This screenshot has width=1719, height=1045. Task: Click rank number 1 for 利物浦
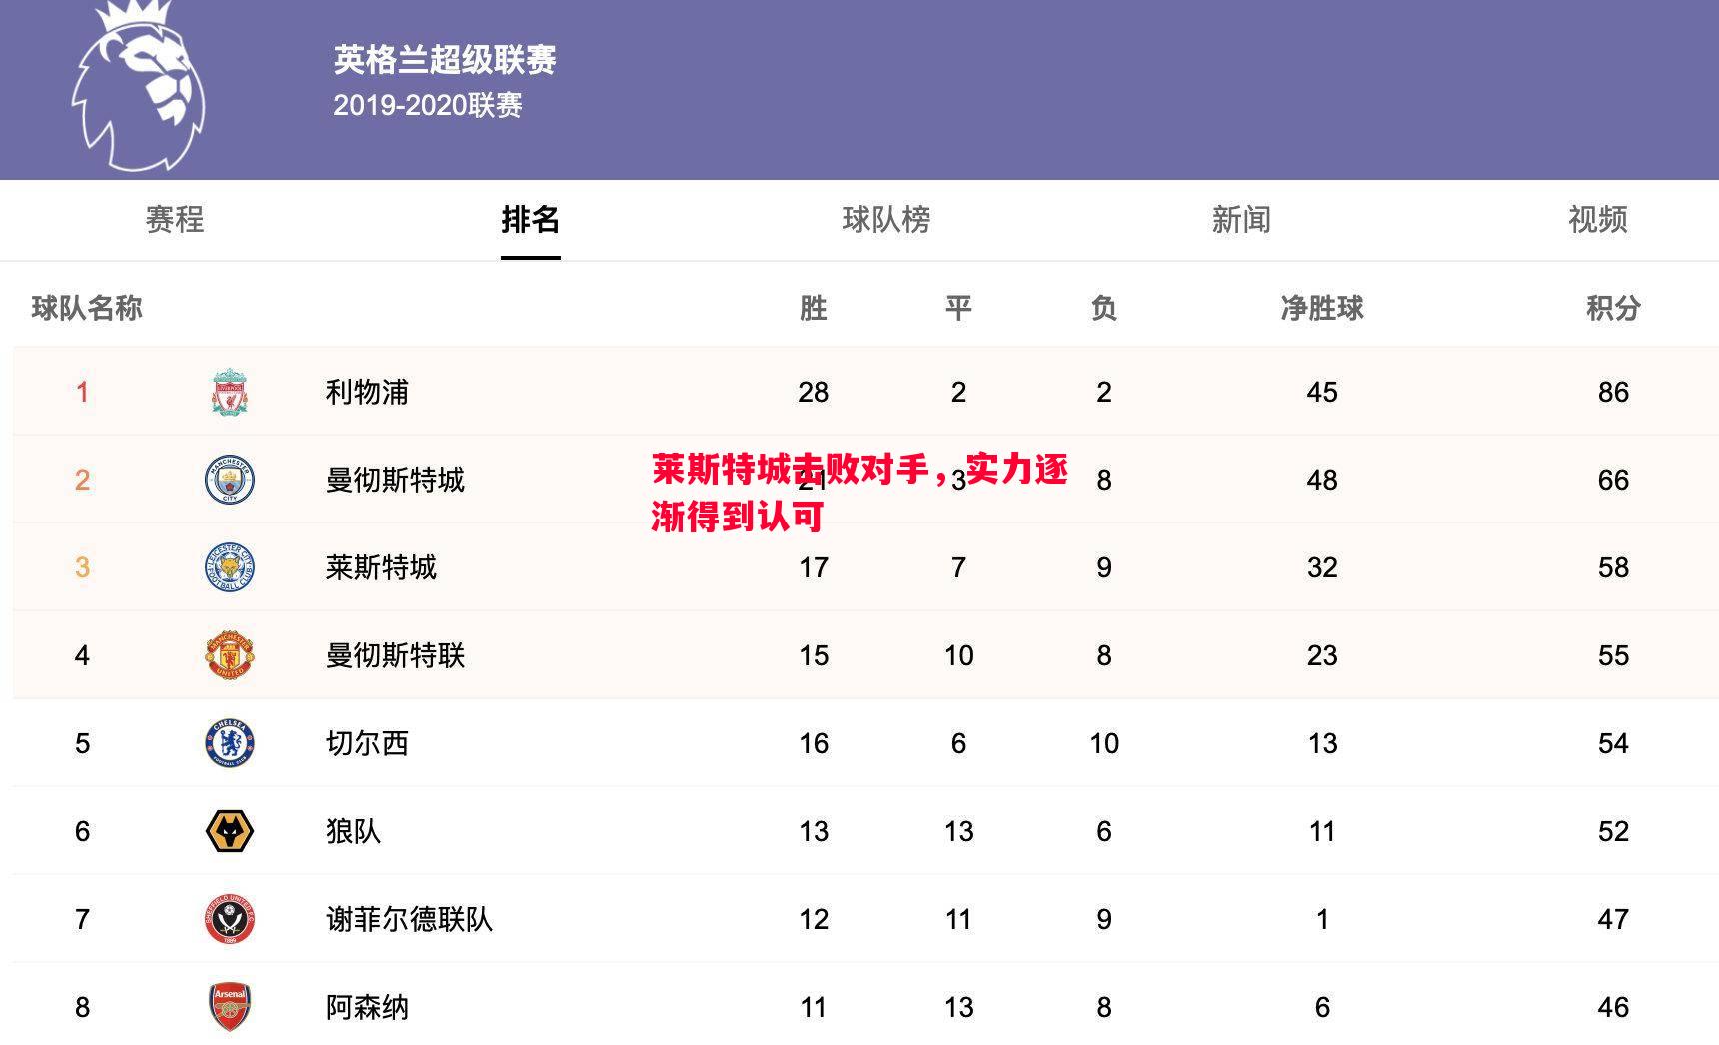point(83,392)
